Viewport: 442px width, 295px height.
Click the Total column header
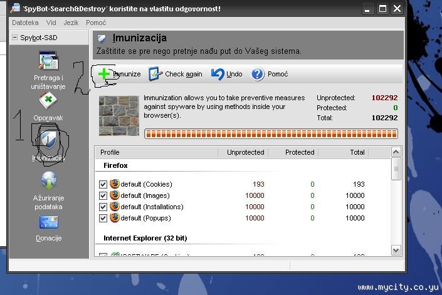click(x=357, y=152)
